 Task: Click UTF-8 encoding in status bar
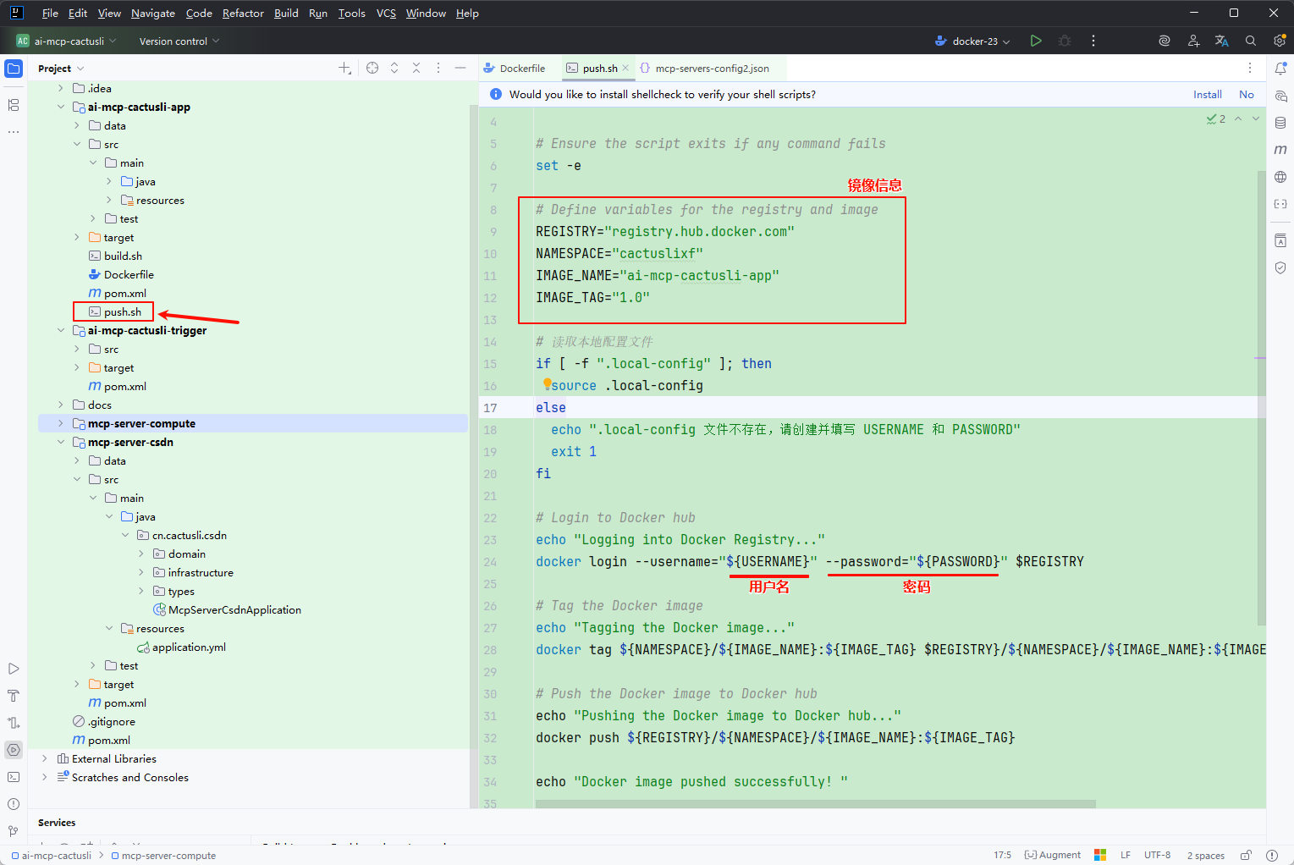1157,855
